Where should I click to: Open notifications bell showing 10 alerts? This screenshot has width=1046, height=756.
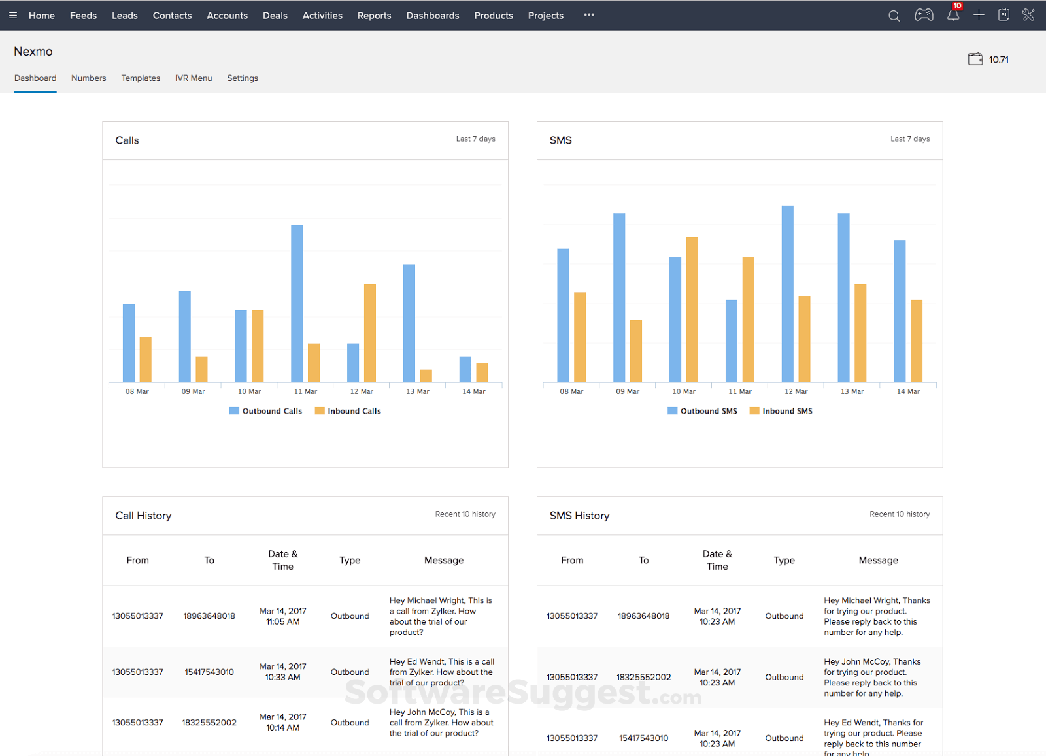(x=953, y=15)
